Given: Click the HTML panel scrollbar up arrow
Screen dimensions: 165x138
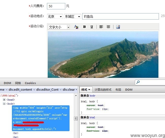Looking at the screenshot, I should click(76, 95).
